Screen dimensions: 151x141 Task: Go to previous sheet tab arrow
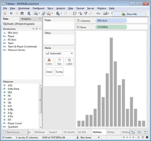pos(127,137)
